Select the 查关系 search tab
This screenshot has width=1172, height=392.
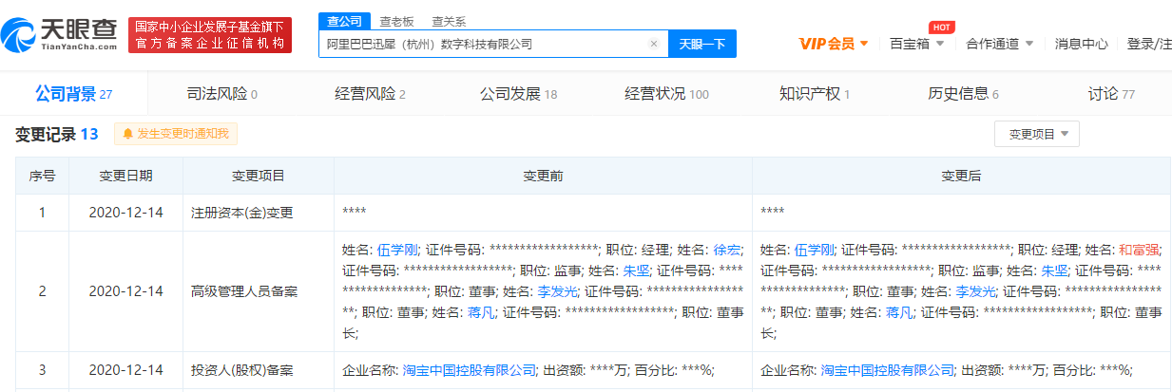pyautogui.click(x=448, y=21)
